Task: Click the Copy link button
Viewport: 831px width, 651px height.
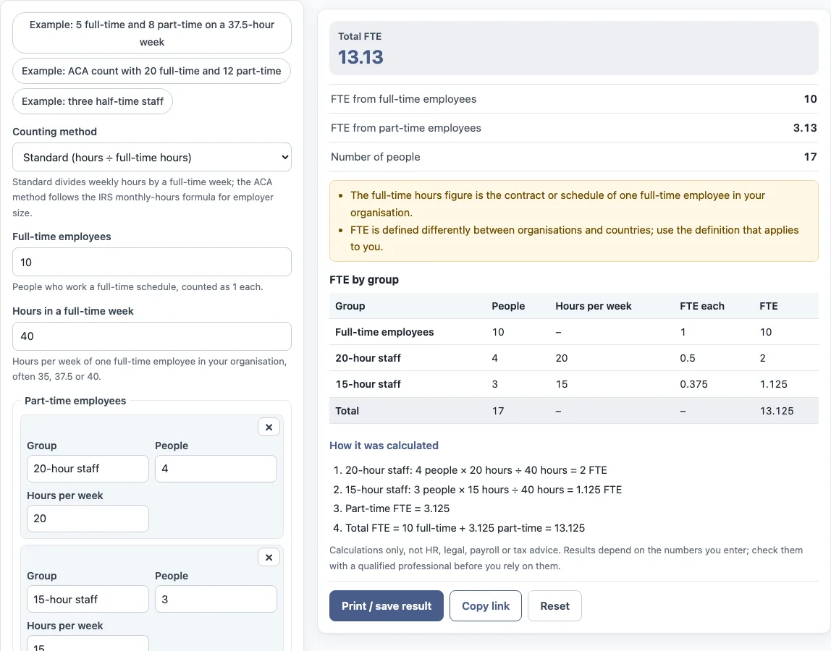Action: [486, 606]
